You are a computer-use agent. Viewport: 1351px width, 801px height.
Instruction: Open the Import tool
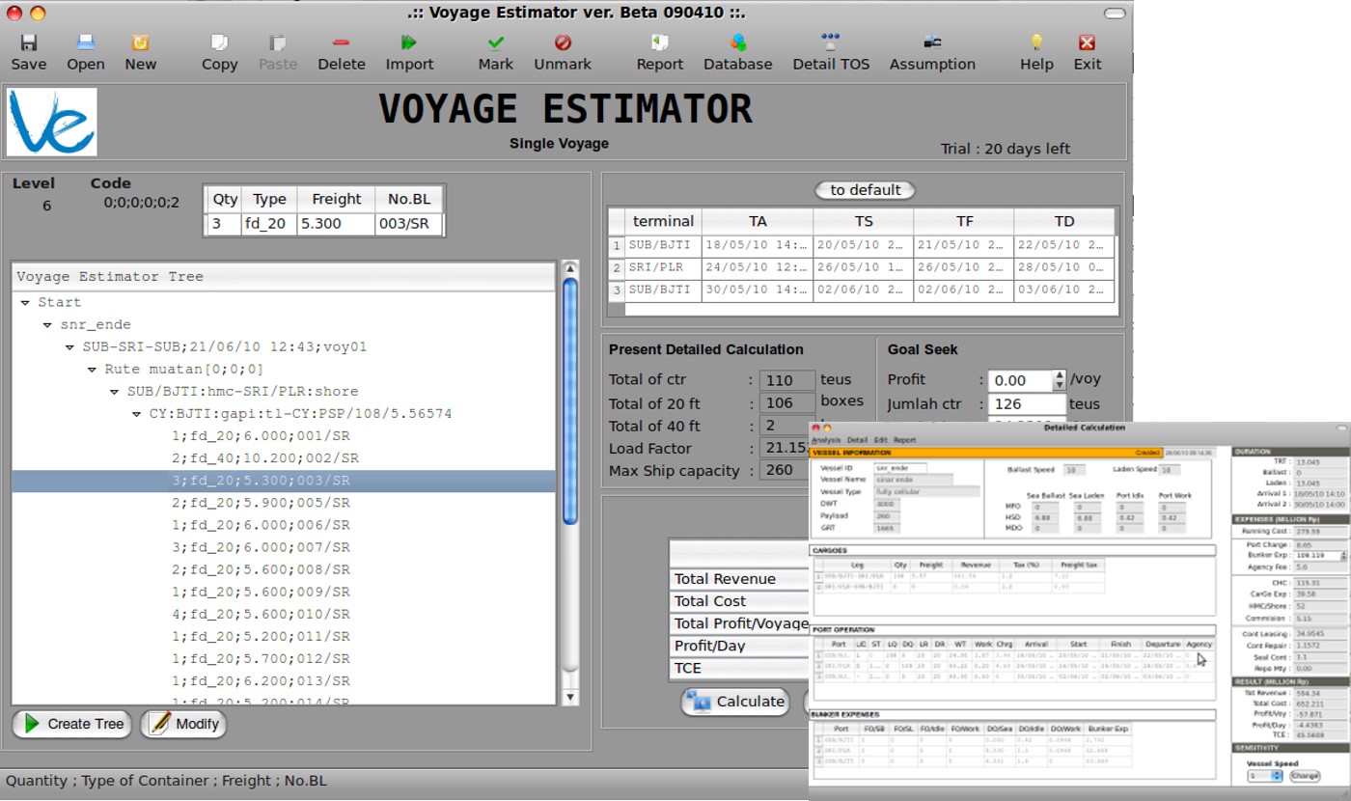409,43
